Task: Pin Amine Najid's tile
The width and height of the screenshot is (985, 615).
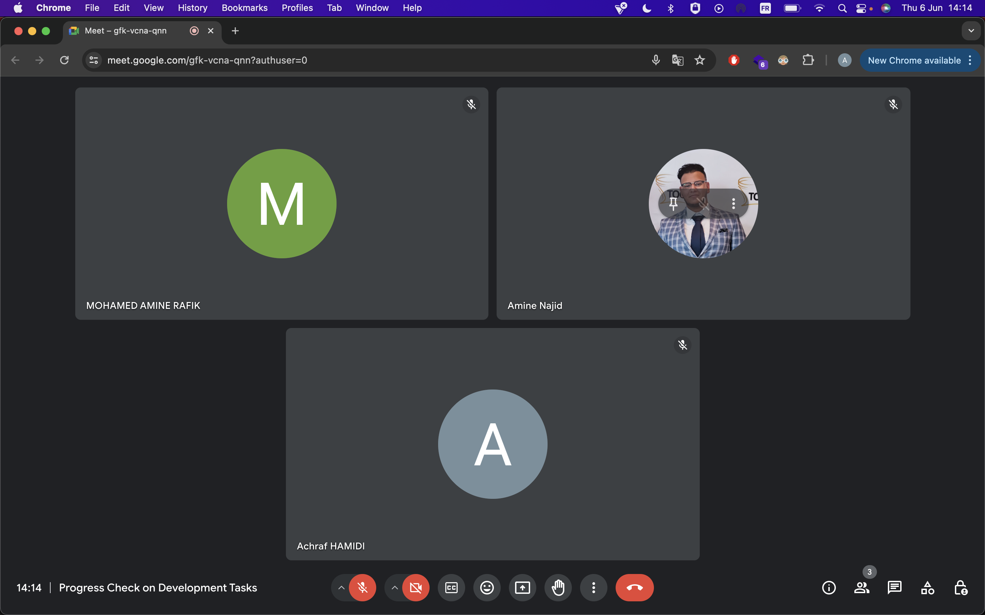Action: tap(673, 203)
